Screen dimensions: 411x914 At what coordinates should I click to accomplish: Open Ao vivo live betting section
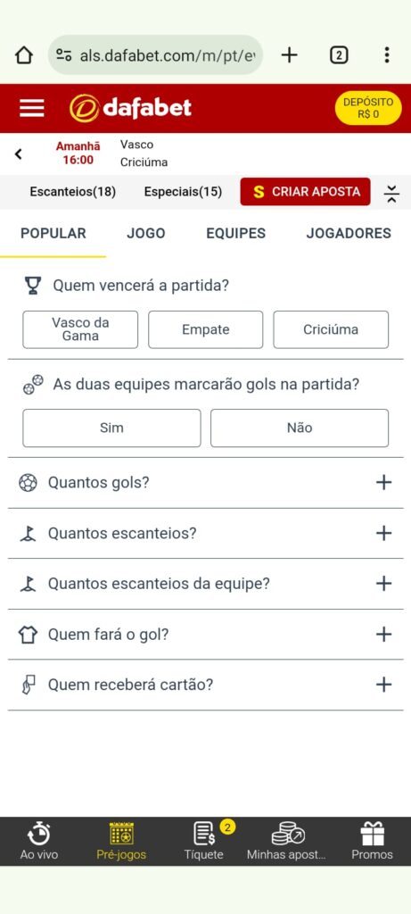(x=39, y=841)
